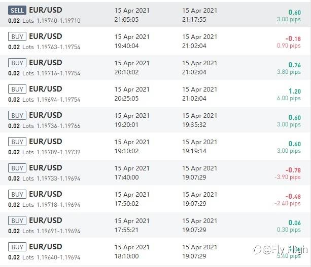The height and width of the screenshot is (267, 311).
Task: Click the 6.00 pips label
Action: [289, 99]
